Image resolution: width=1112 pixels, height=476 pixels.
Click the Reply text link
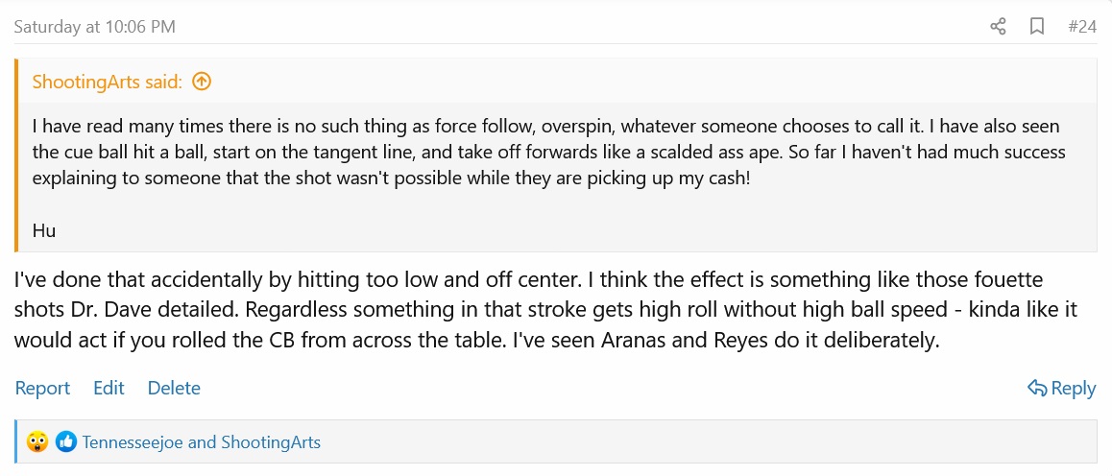(1073, 388)
